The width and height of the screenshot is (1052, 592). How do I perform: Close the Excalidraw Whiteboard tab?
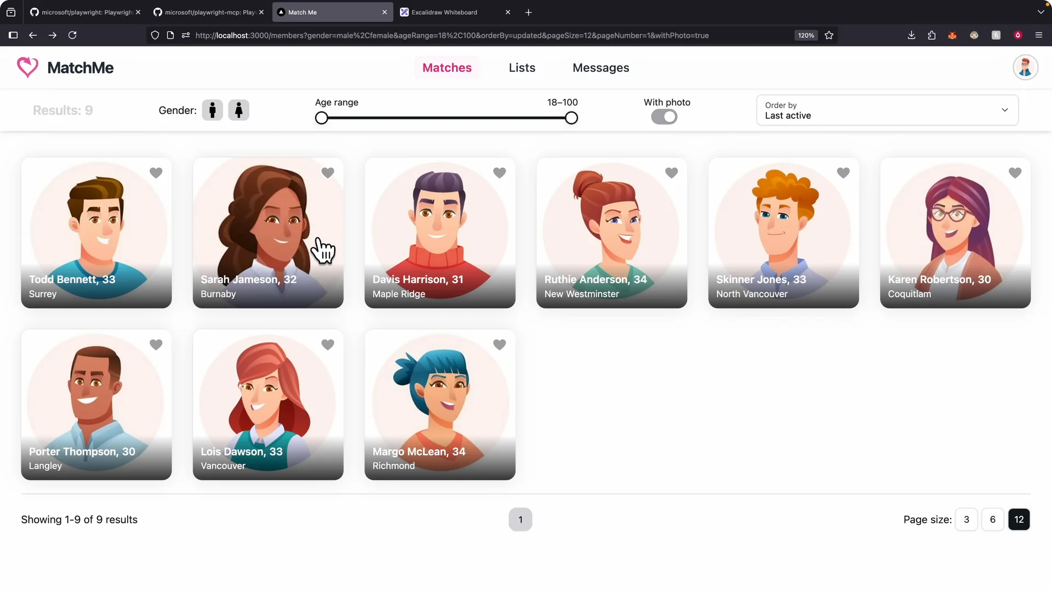508,12
